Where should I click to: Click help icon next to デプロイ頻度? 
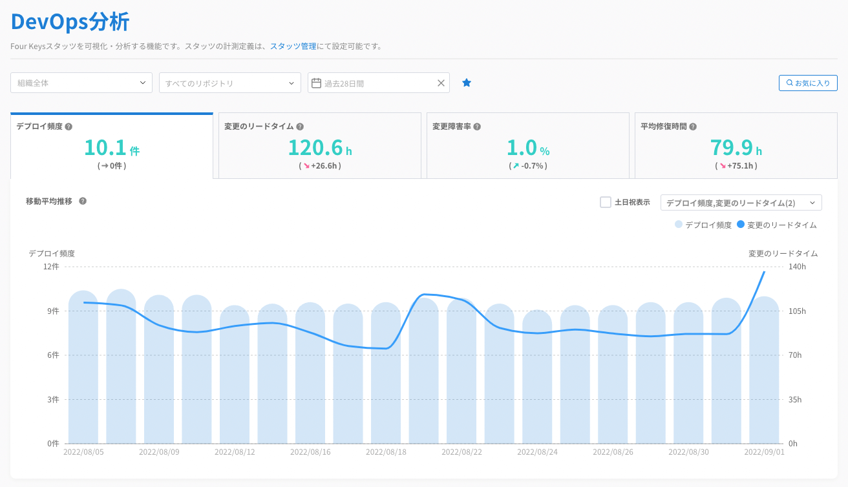point(69,127)
